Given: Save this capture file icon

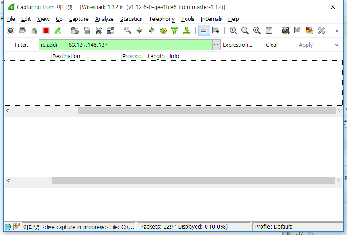Looking at the screenshot, I should click(x=87, y=30).
